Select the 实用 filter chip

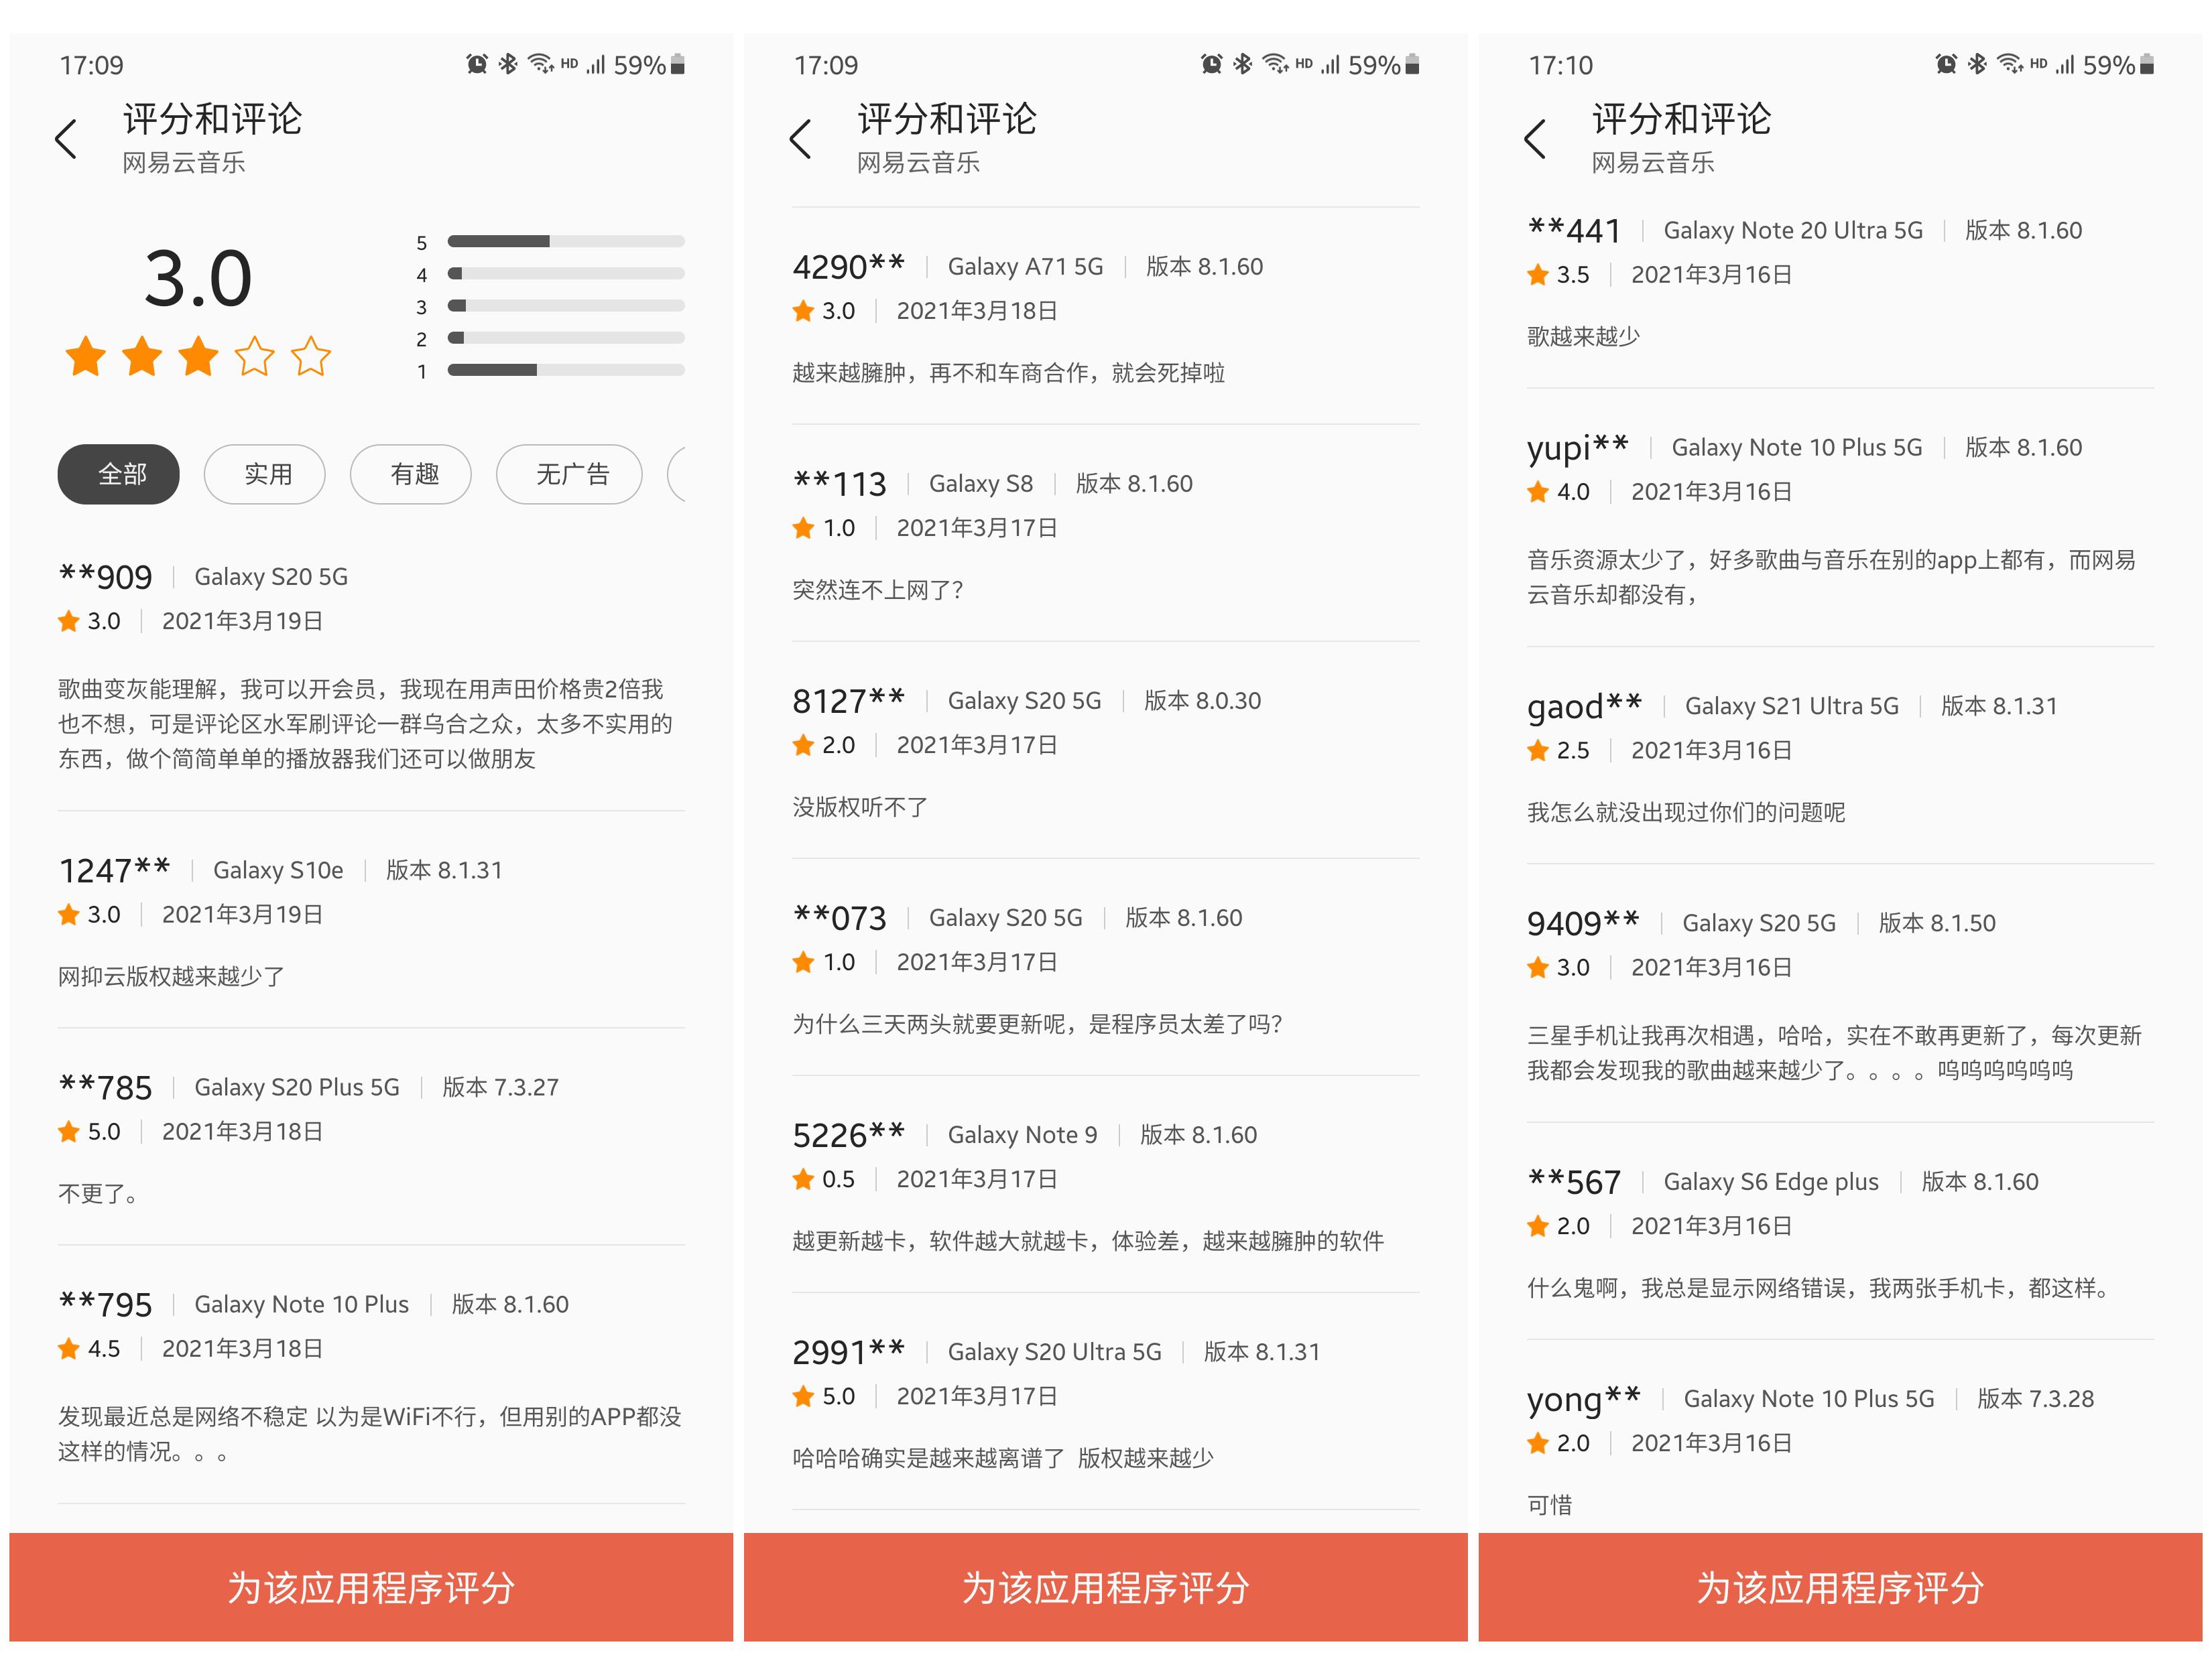[x=265, y=474]
